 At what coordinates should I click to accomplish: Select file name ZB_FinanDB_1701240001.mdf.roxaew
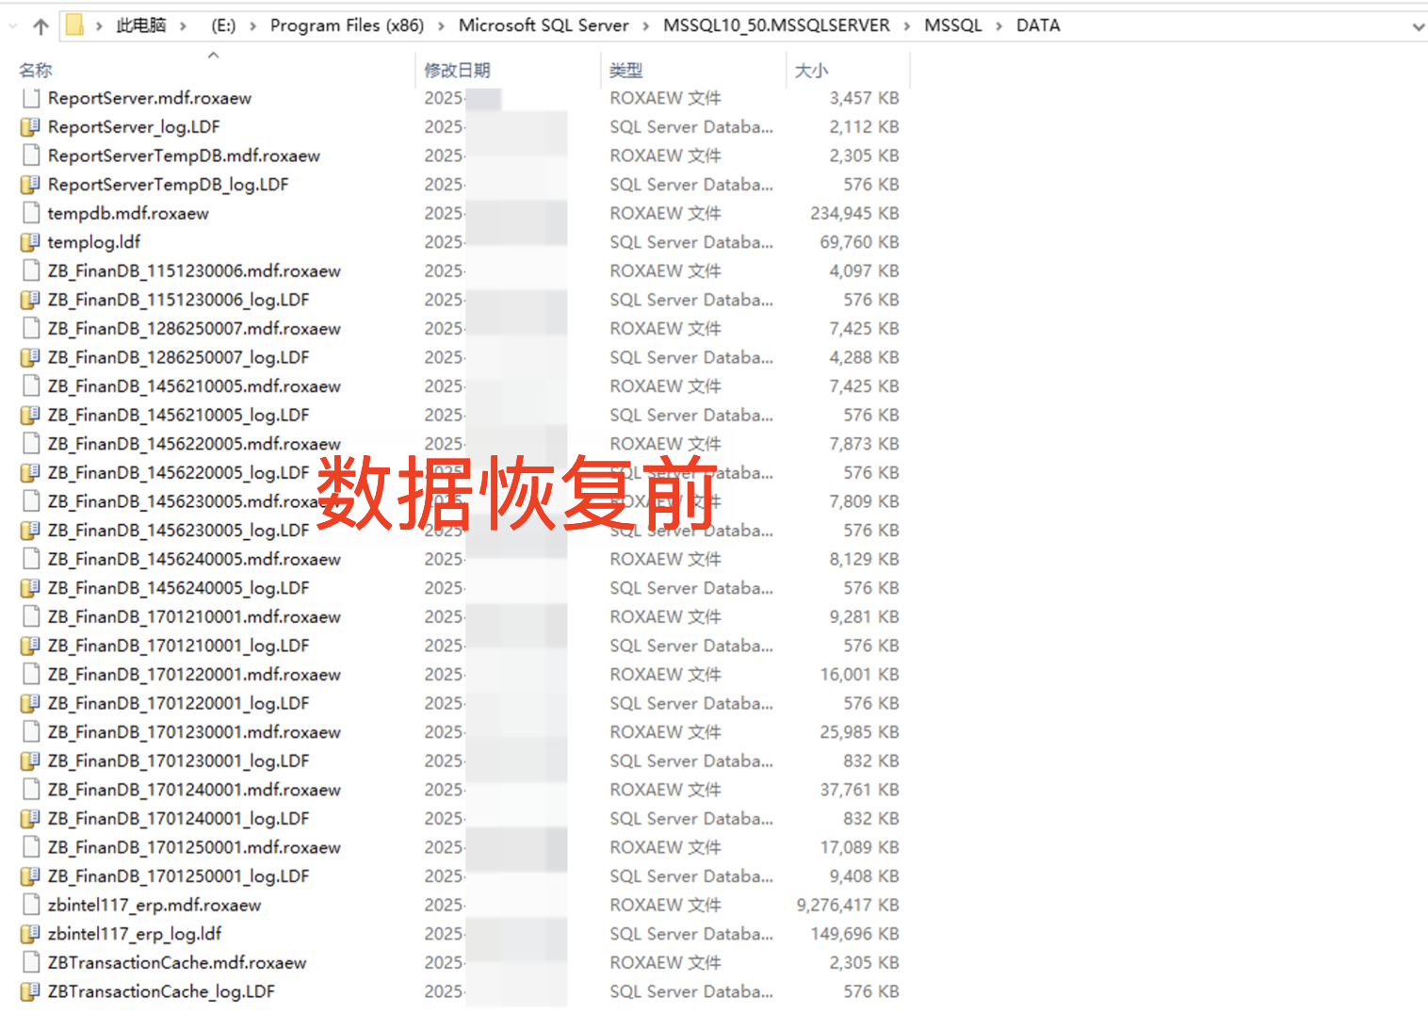click(x=194, y=790)
